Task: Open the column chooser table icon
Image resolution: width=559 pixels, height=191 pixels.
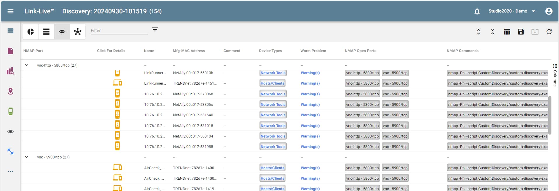Action: (x=507, y=32)
